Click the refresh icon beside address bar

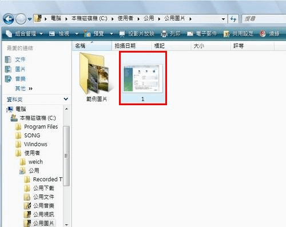click(x=233, y=19)
